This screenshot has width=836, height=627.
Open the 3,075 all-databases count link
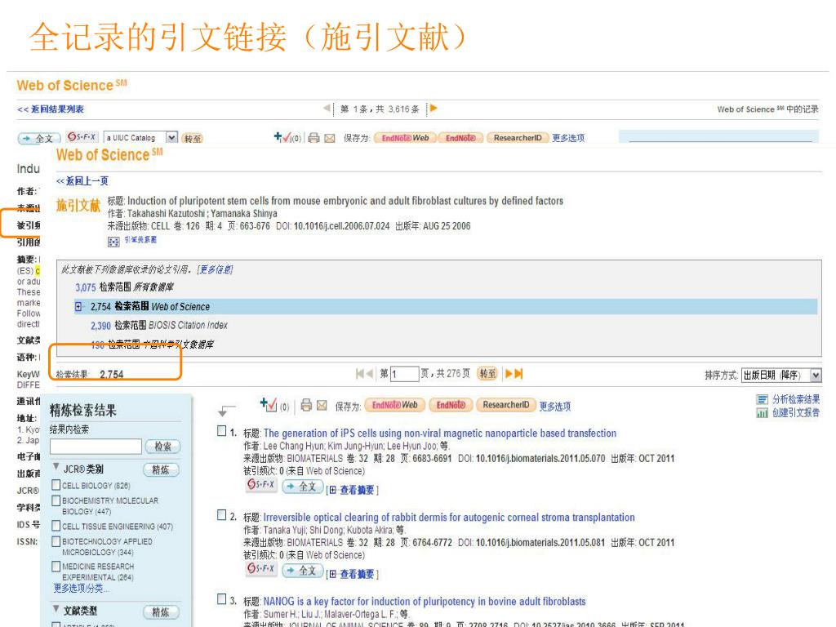(85, 287)
